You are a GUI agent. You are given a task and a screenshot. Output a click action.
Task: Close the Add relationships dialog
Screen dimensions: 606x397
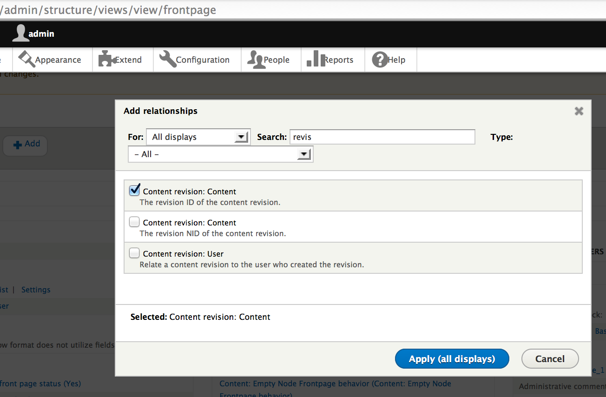point(579,111)
